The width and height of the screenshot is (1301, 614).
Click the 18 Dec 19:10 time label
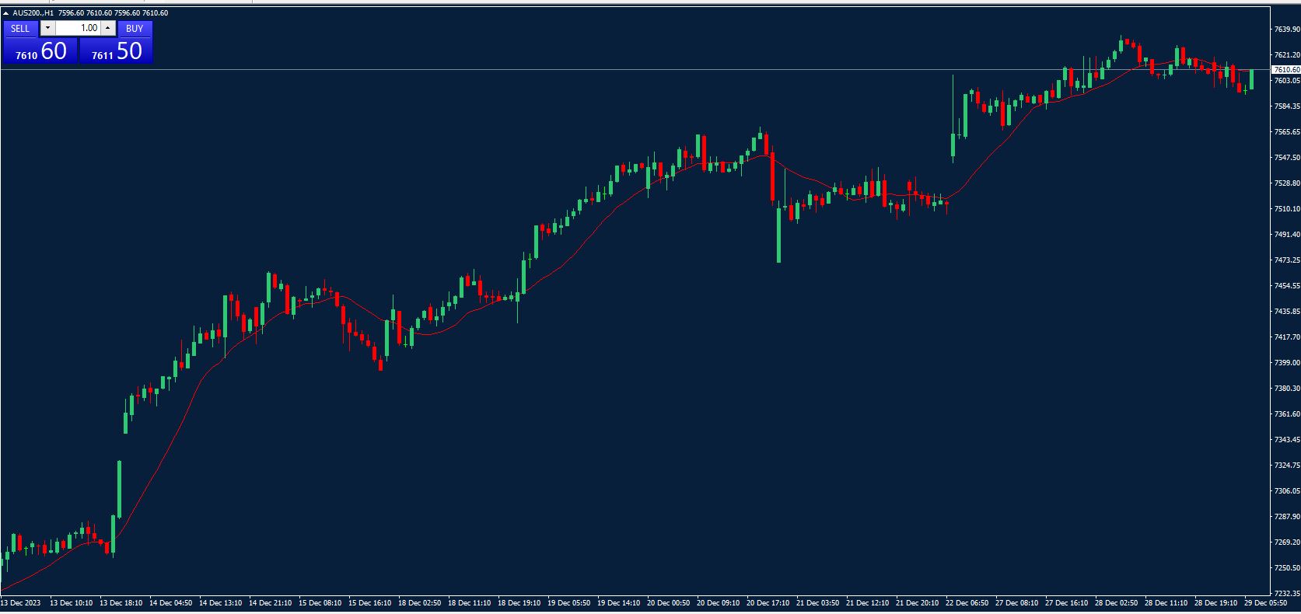519,602
